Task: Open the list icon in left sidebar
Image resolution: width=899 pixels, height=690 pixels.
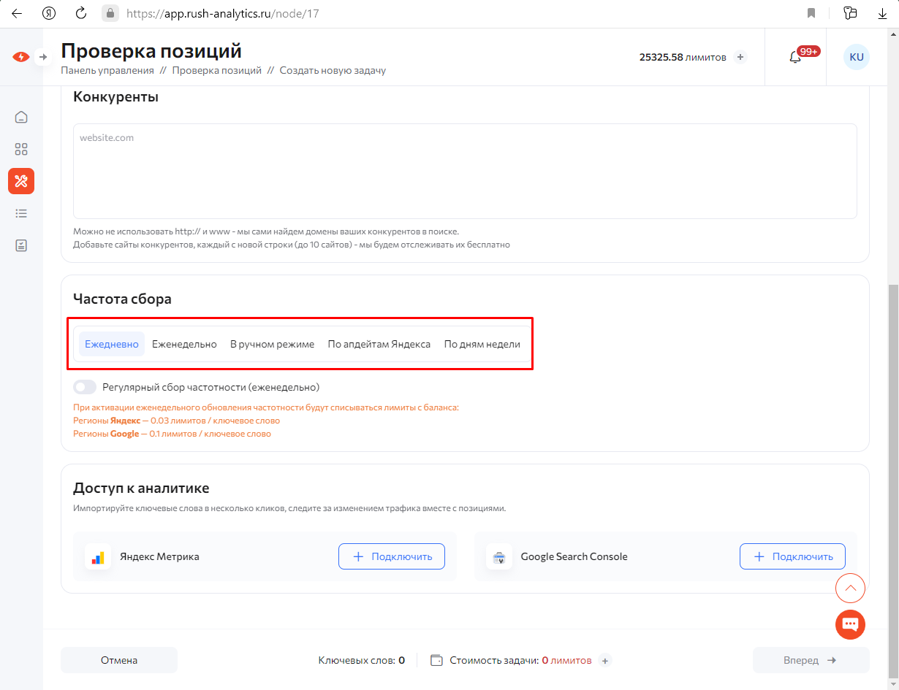Action: (21, 213)
